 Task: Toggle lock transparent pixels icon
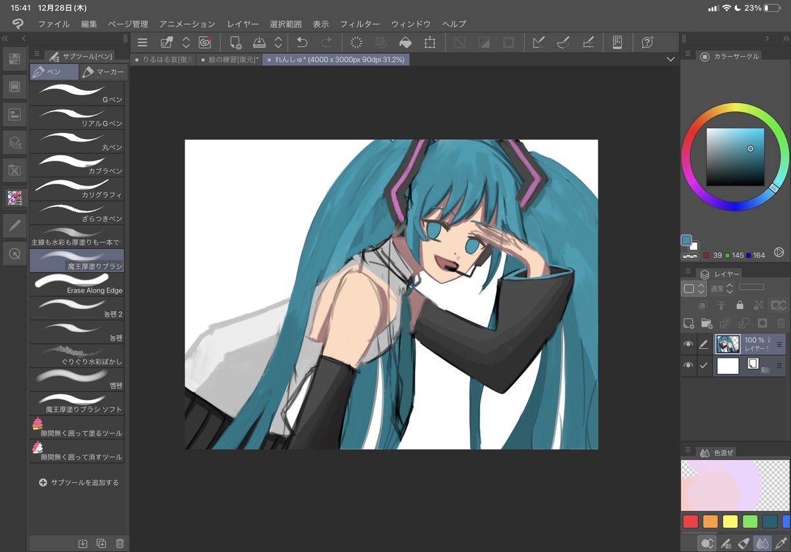758,306
